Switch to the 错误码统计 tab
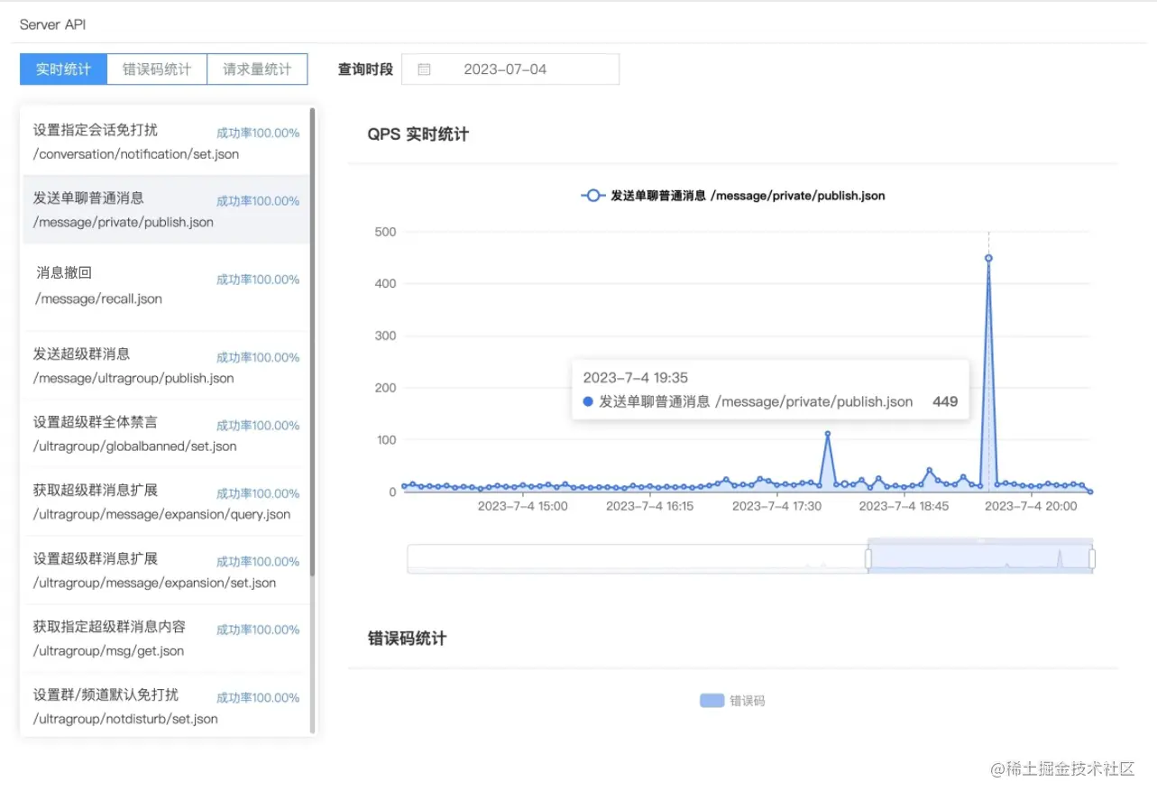The width and height of the screenshot is (1157, 800). click(x=156, y=69)
